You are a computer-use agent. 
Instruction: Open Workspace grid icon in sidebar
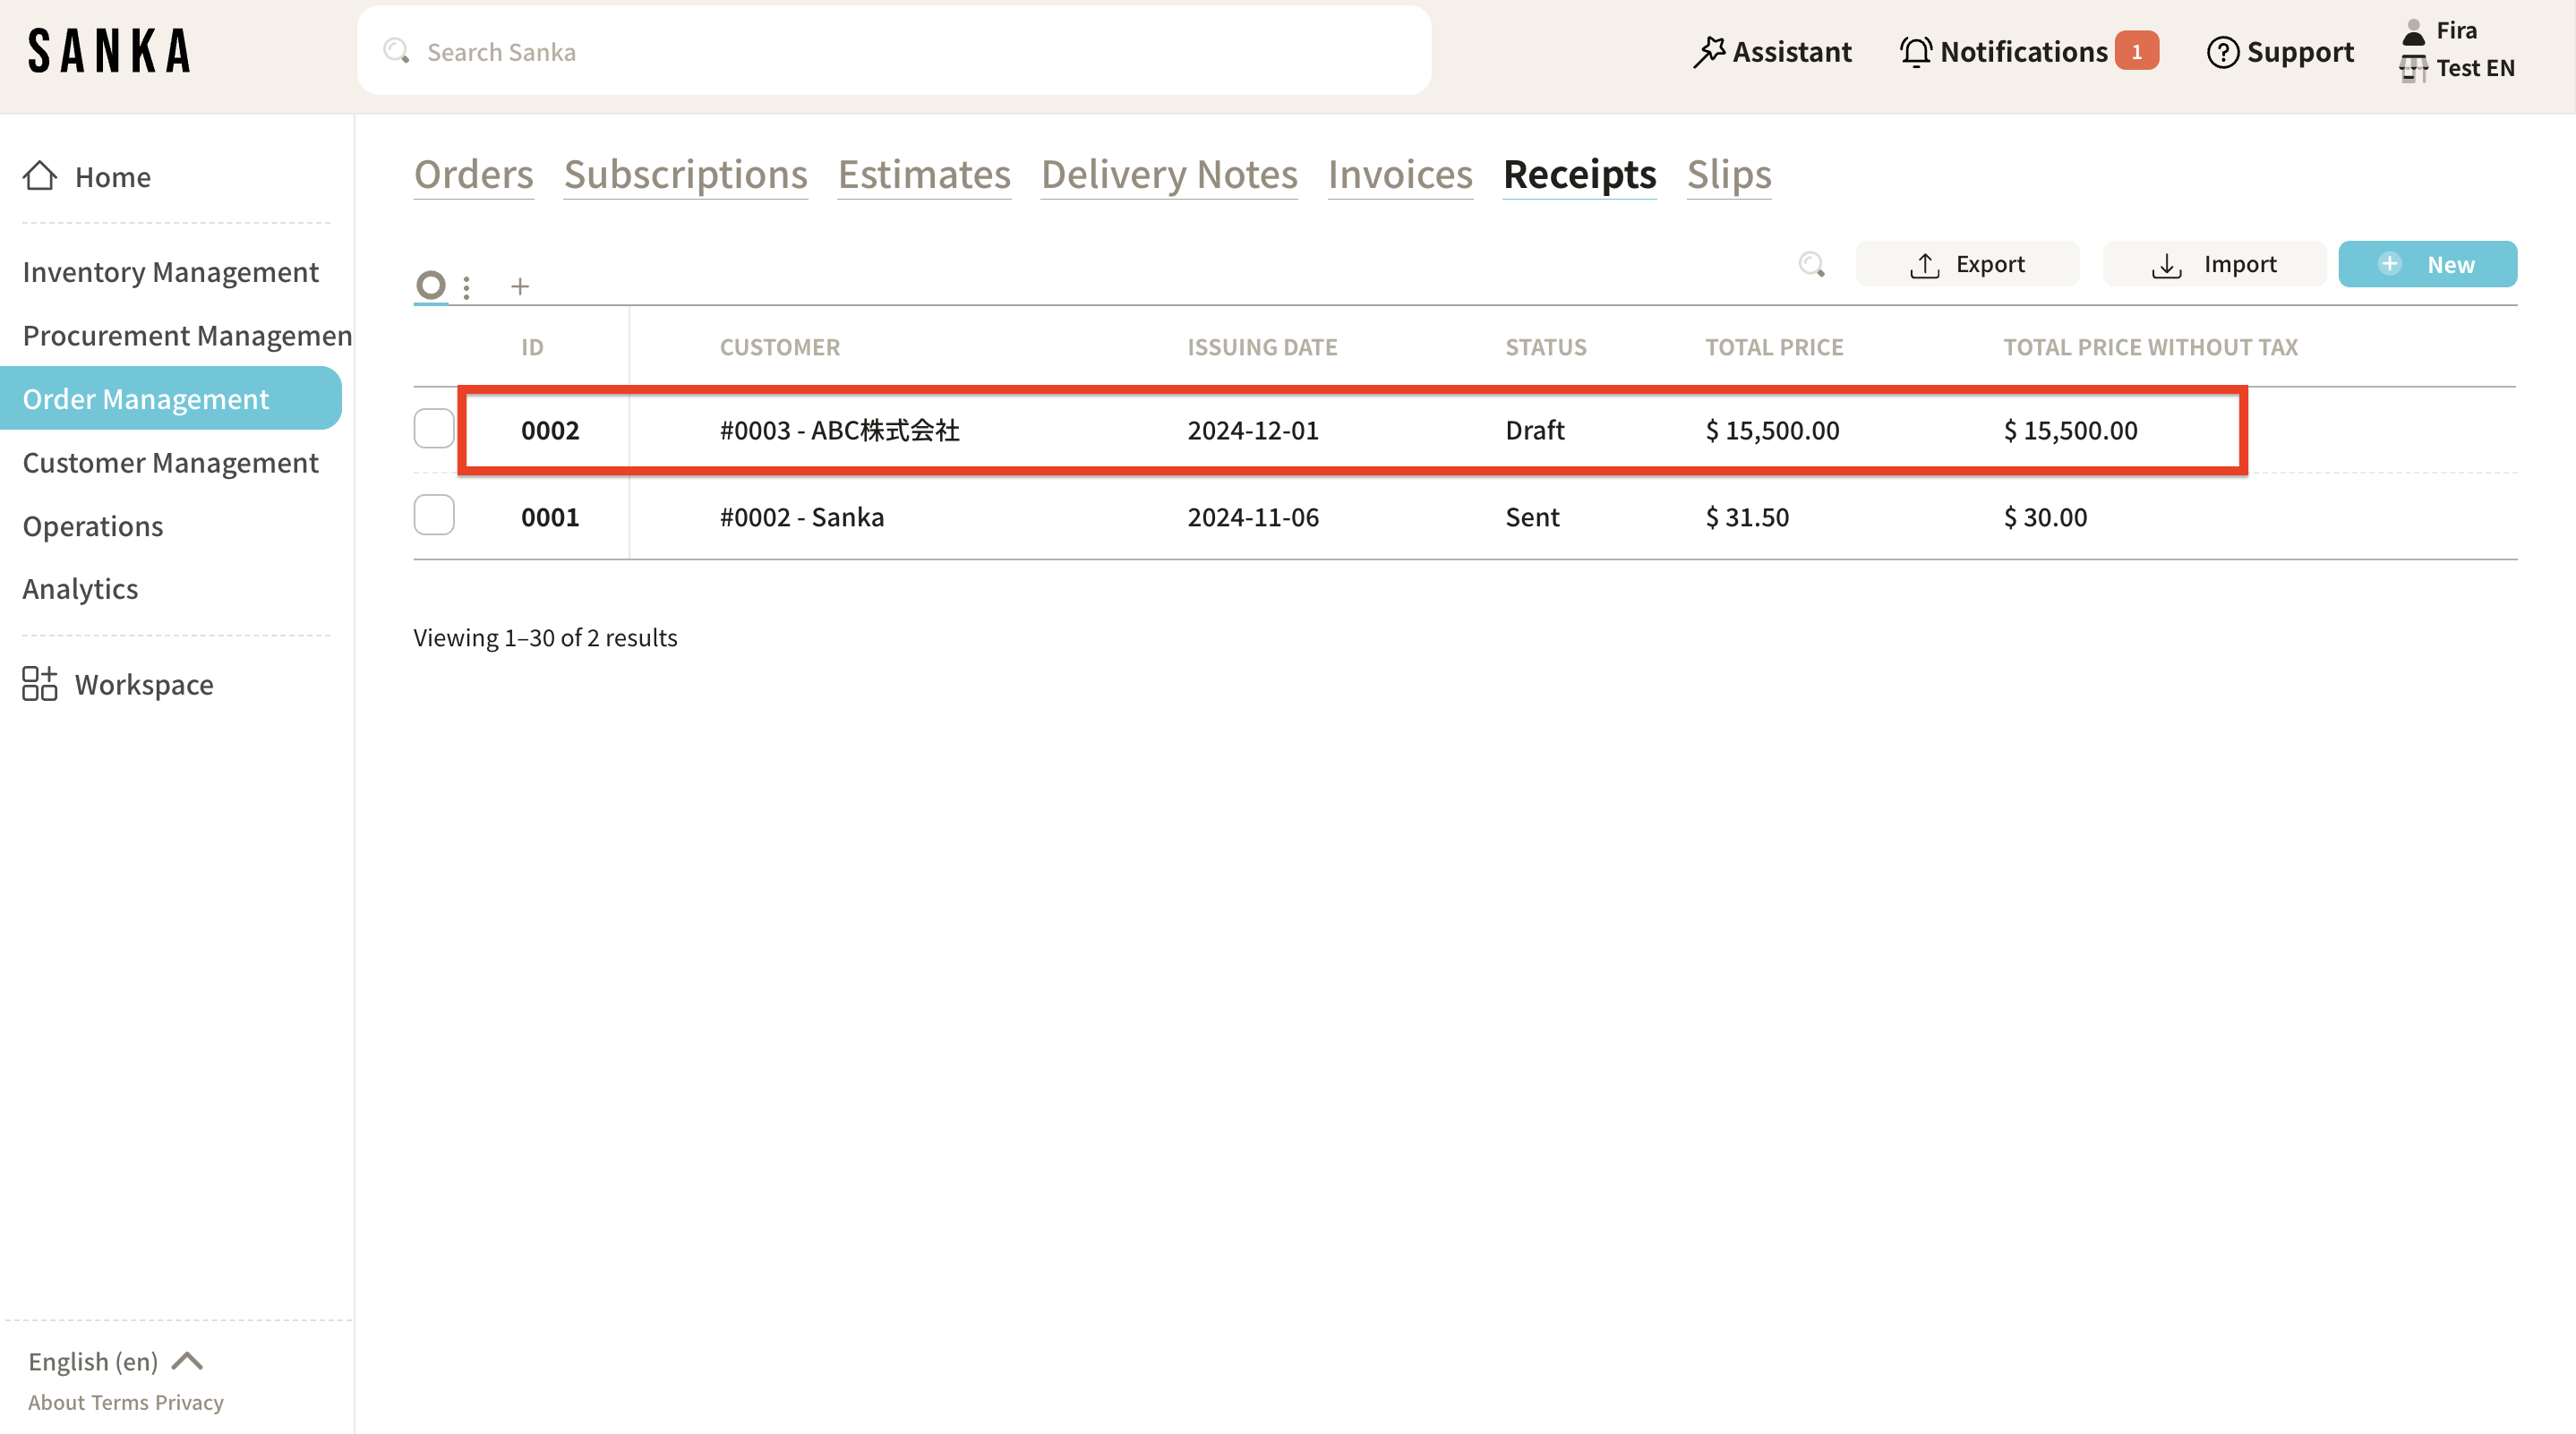pos(40,684)
